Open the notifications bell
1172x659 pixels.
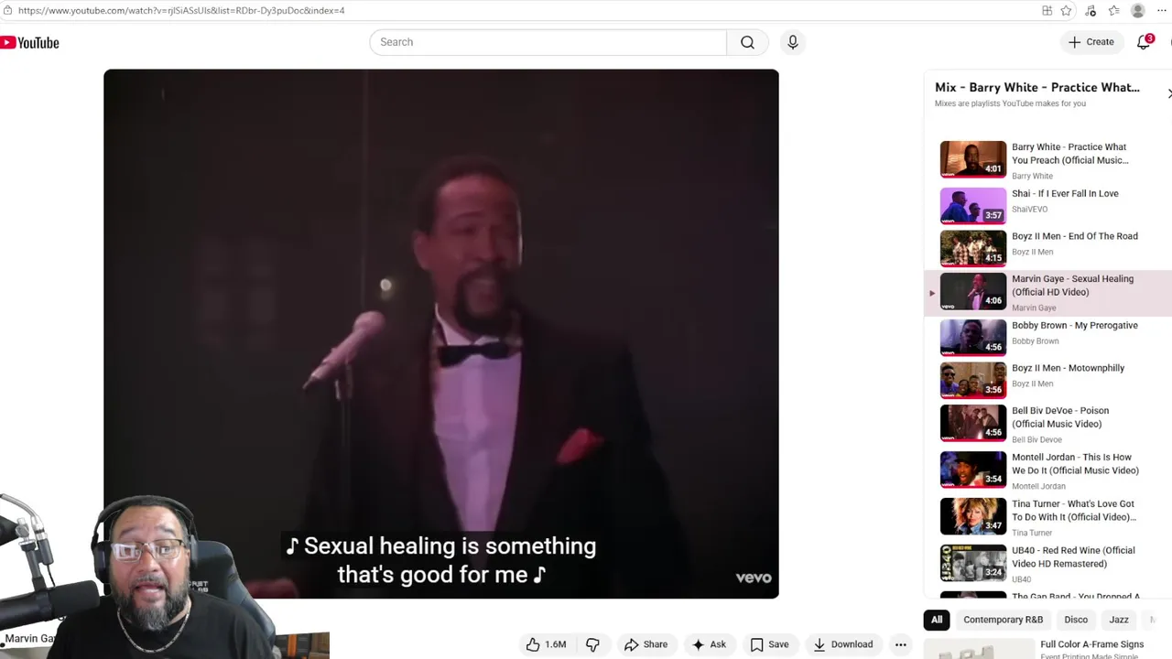pos(1144,42)
